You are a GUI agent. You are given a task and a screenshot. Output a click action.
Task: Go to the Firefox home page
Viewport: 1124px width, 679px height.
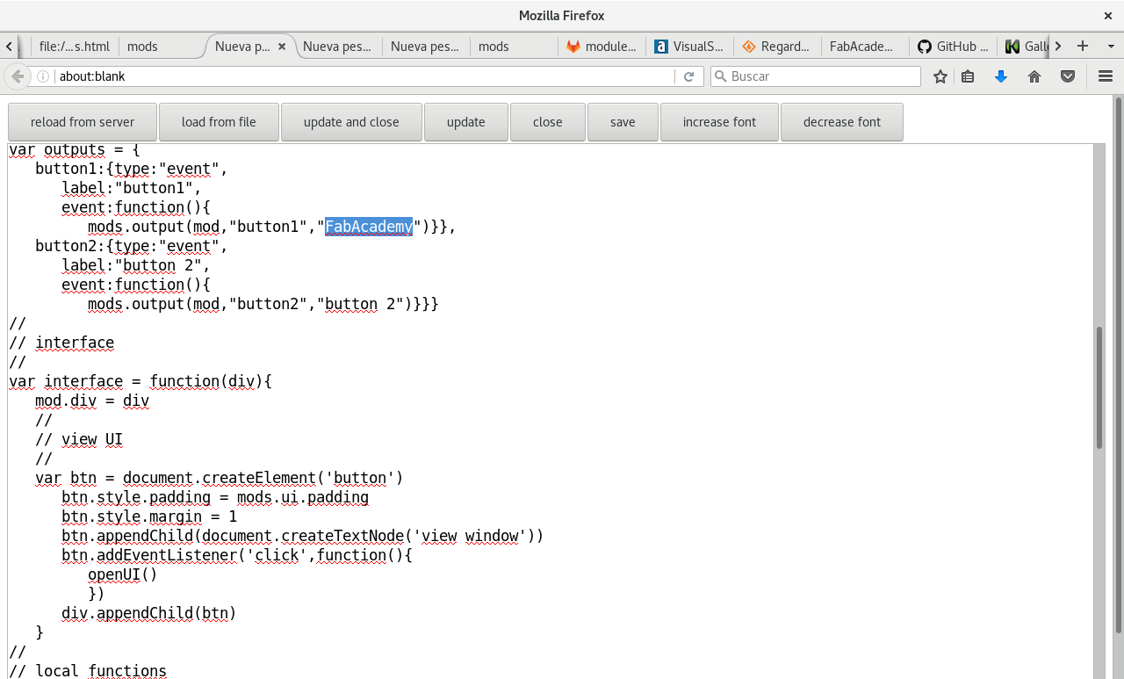1034,76
